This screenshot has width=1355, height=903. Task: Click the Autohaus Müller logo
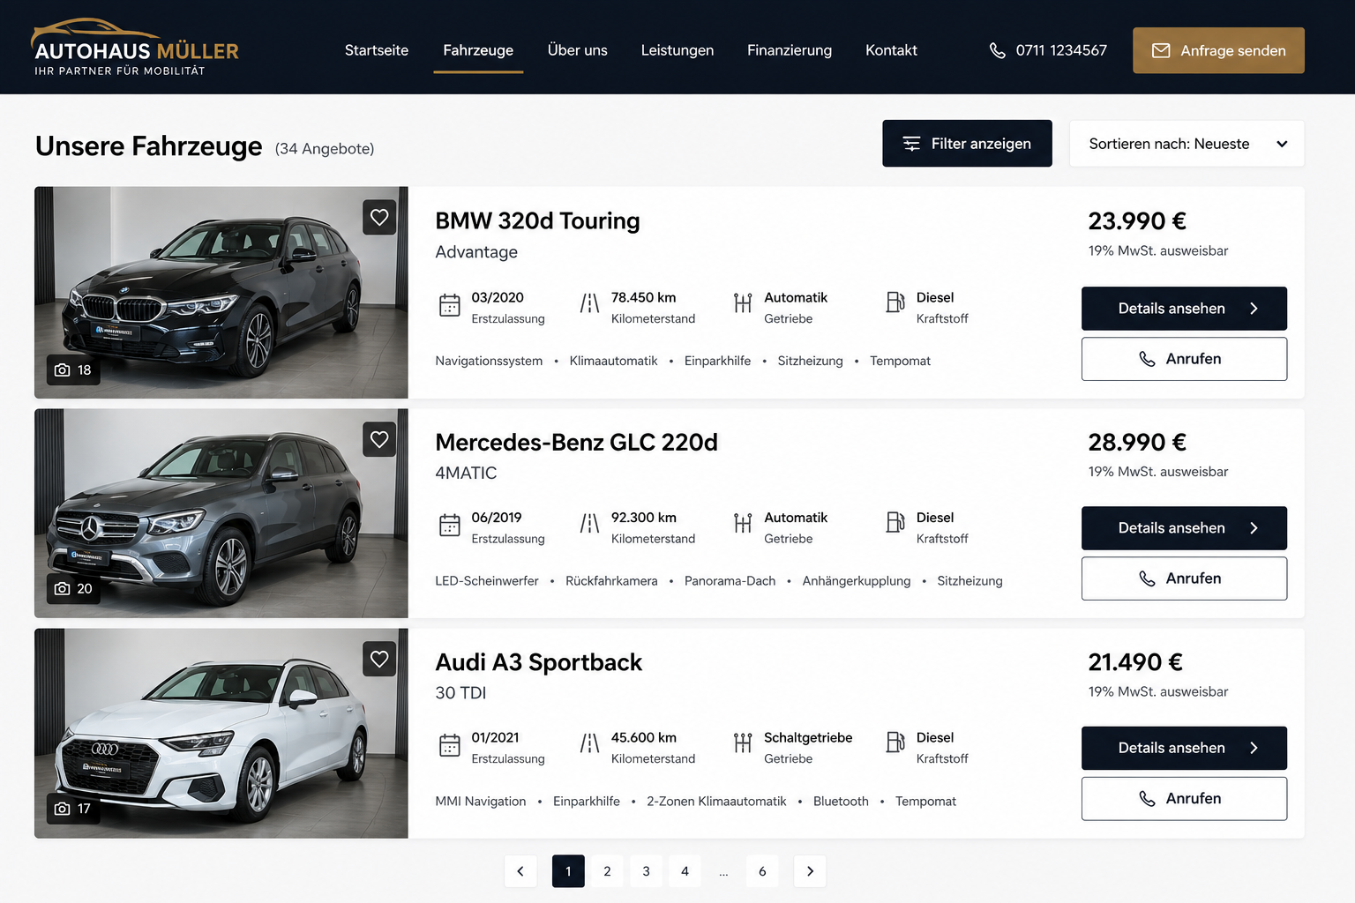[x=136, y=48]
